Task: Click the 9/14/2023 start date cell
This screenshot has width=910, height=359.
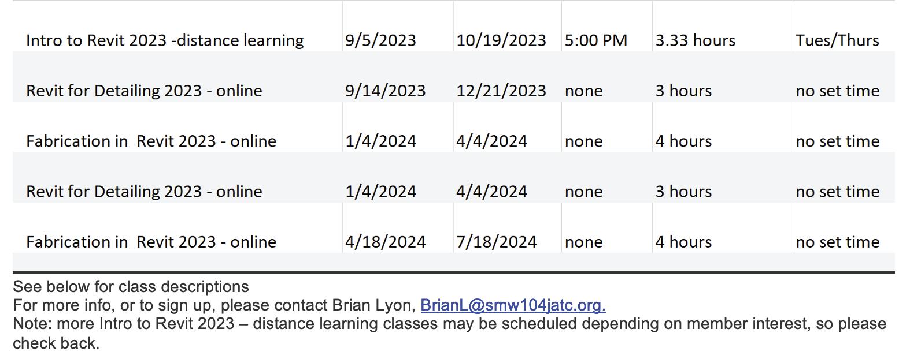Action: click(x=385, y=91)
